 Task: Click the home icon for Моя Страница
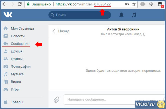click(6, 28)
